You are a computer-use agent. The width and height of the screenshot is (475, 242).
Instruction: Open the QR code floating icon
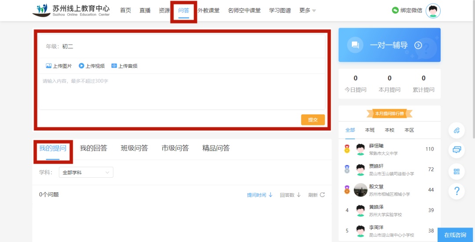457,171
